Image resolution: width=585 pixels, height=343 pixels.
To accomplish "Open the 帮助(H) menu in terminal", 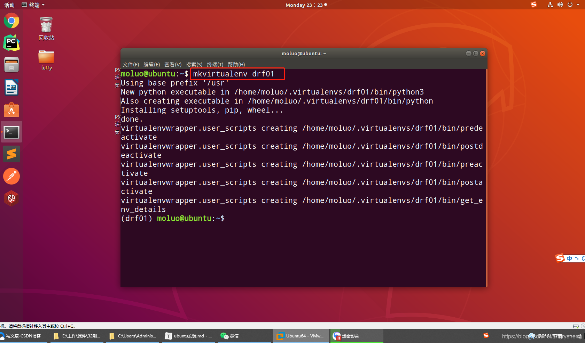I will coord(236,65).
